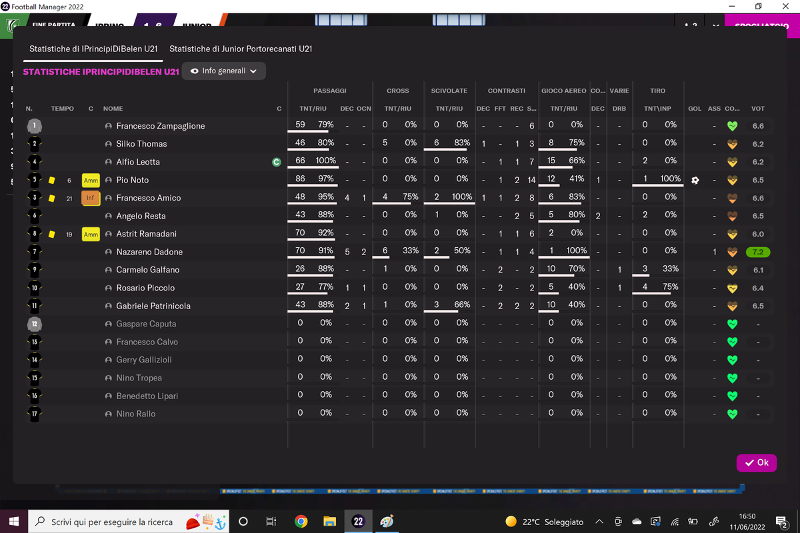Open the Windows Start menu
The width and height of the screenshot is (800, 533).
pos(15,521)
